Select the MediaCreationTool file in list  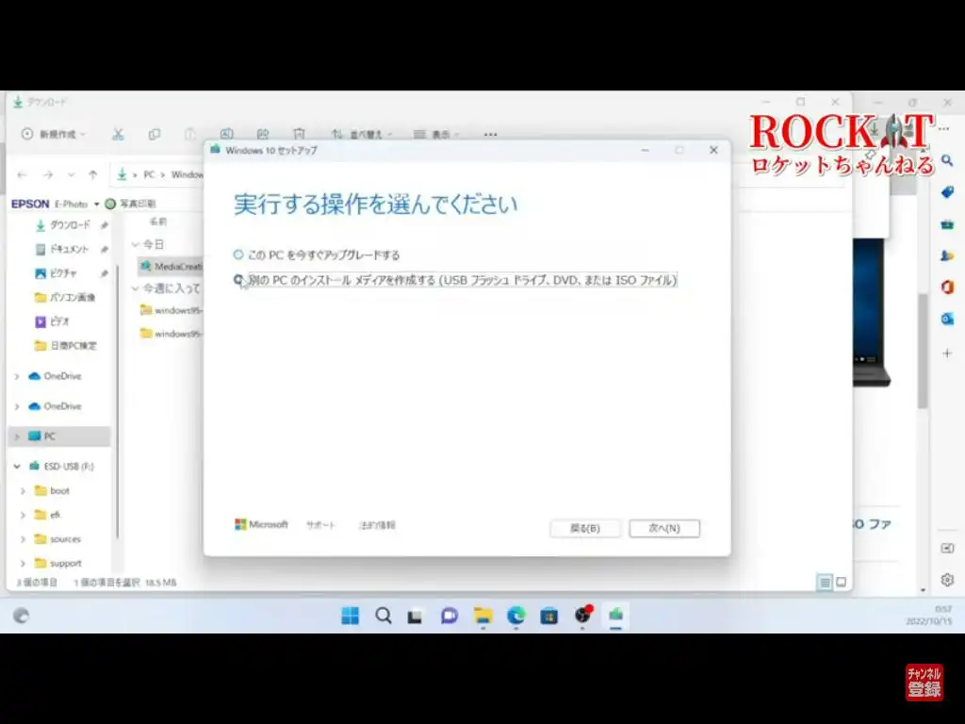point(172,266)
